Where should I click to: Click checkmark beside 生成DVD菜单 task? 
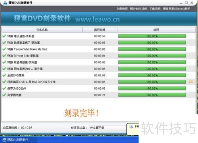4,75
